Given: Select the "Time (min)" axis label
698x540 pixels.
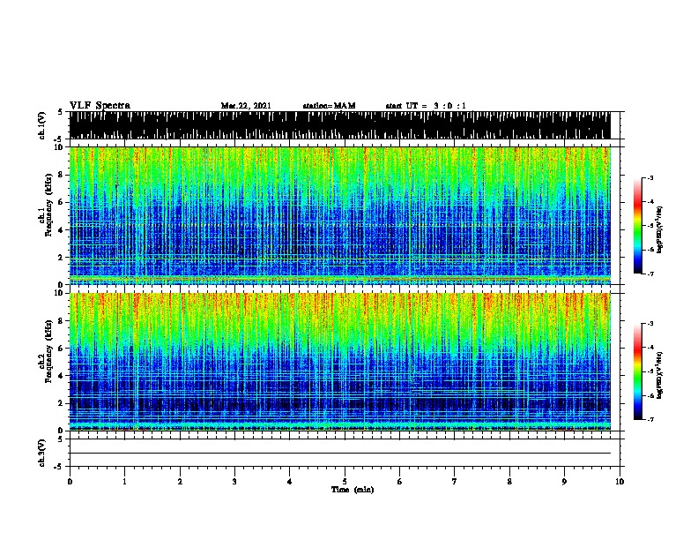Looking at the screenshot, I should 353,490.
